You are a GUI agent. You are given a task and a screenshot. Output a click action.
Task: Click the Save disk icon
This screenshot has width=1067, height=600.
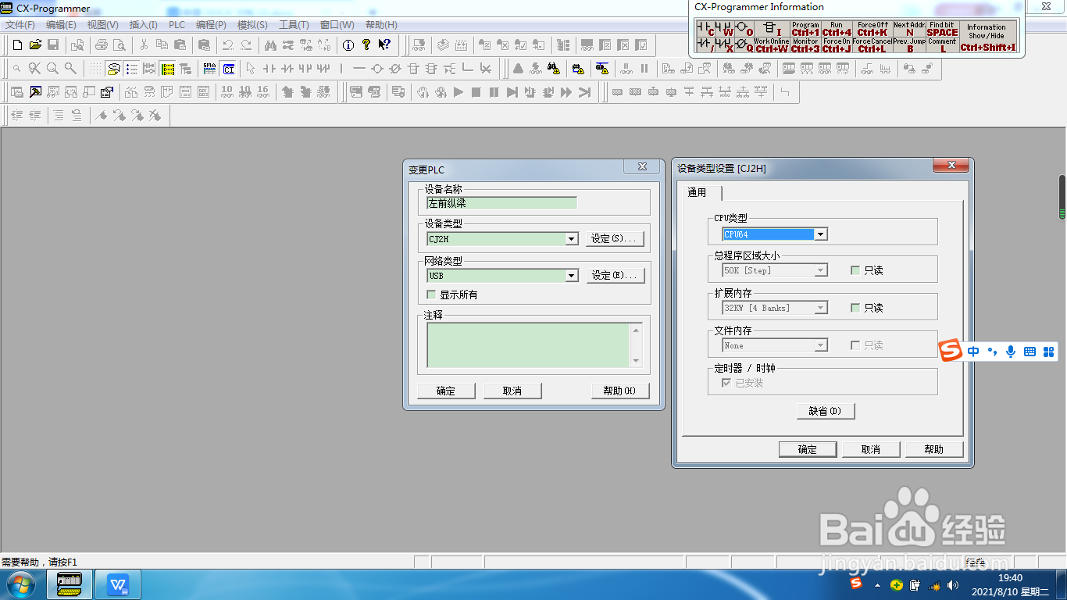(x=53, y=45)
